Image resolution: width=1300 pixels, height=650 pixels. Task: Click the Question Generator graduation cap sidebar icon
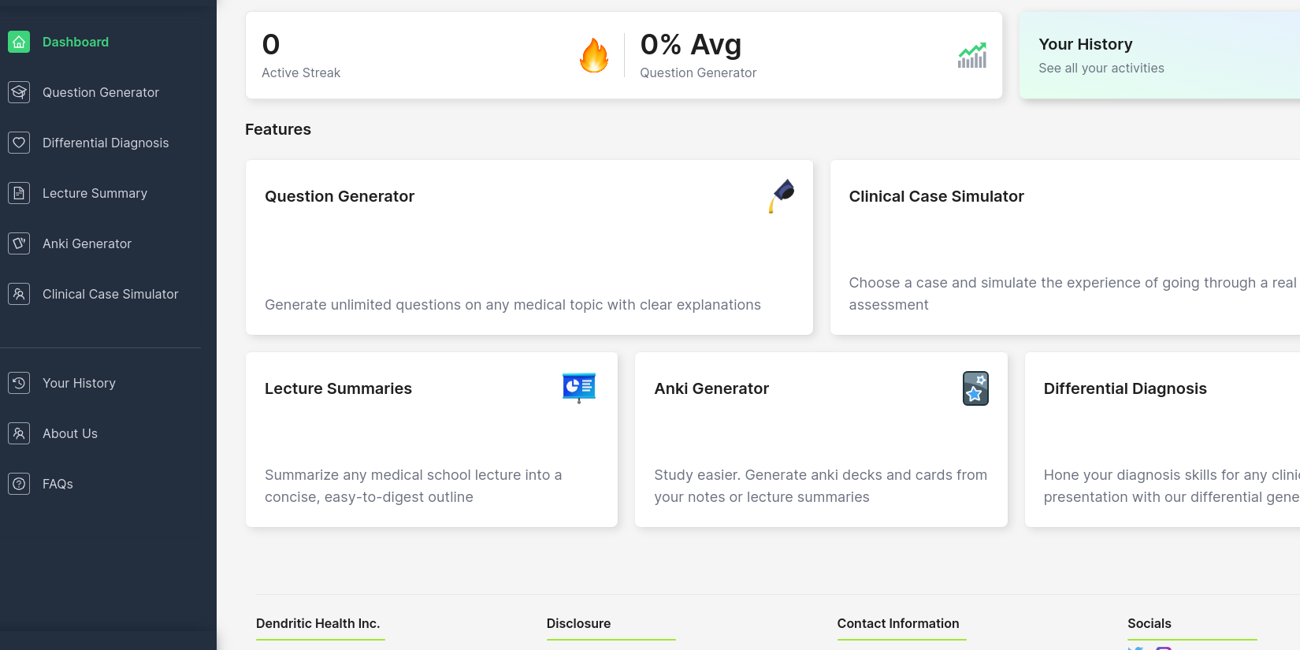pyautogui.click(x=19, y=92)
